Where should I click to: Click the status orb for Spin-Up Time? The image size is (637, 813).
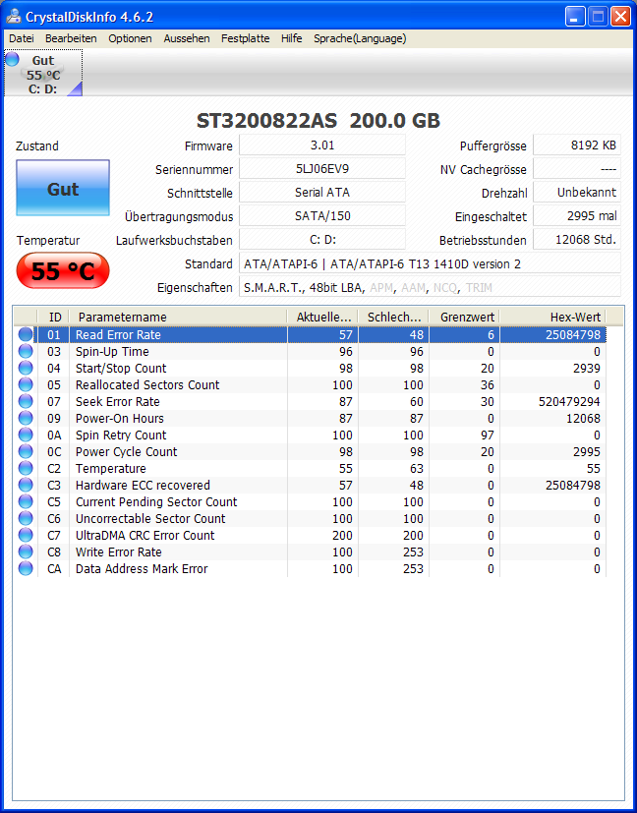click(26, 352)
